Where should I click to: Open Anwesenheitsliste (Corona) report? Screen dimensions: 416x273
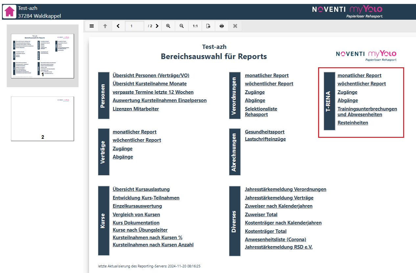point(275,240)
